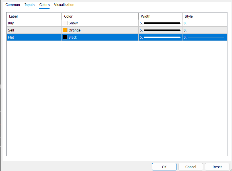232x171 pixels.
Task: Click the Orange color name text
Action: tap(75, 30)
